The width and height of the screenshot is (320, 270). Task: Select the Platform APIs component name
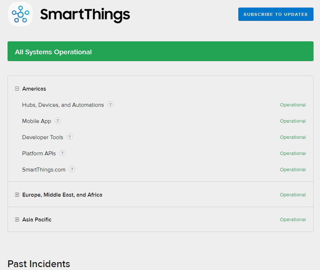click(x=39, y=154)
